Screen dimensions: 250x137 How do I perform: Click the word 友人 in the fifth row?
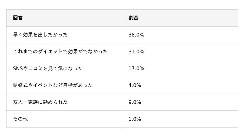(x=18, y=102)
